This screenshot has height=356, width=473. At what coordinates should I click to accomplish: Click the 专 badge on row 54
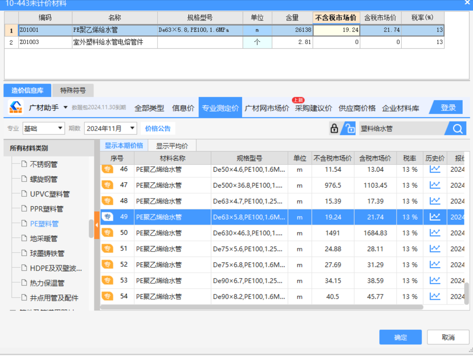[107, 296]
